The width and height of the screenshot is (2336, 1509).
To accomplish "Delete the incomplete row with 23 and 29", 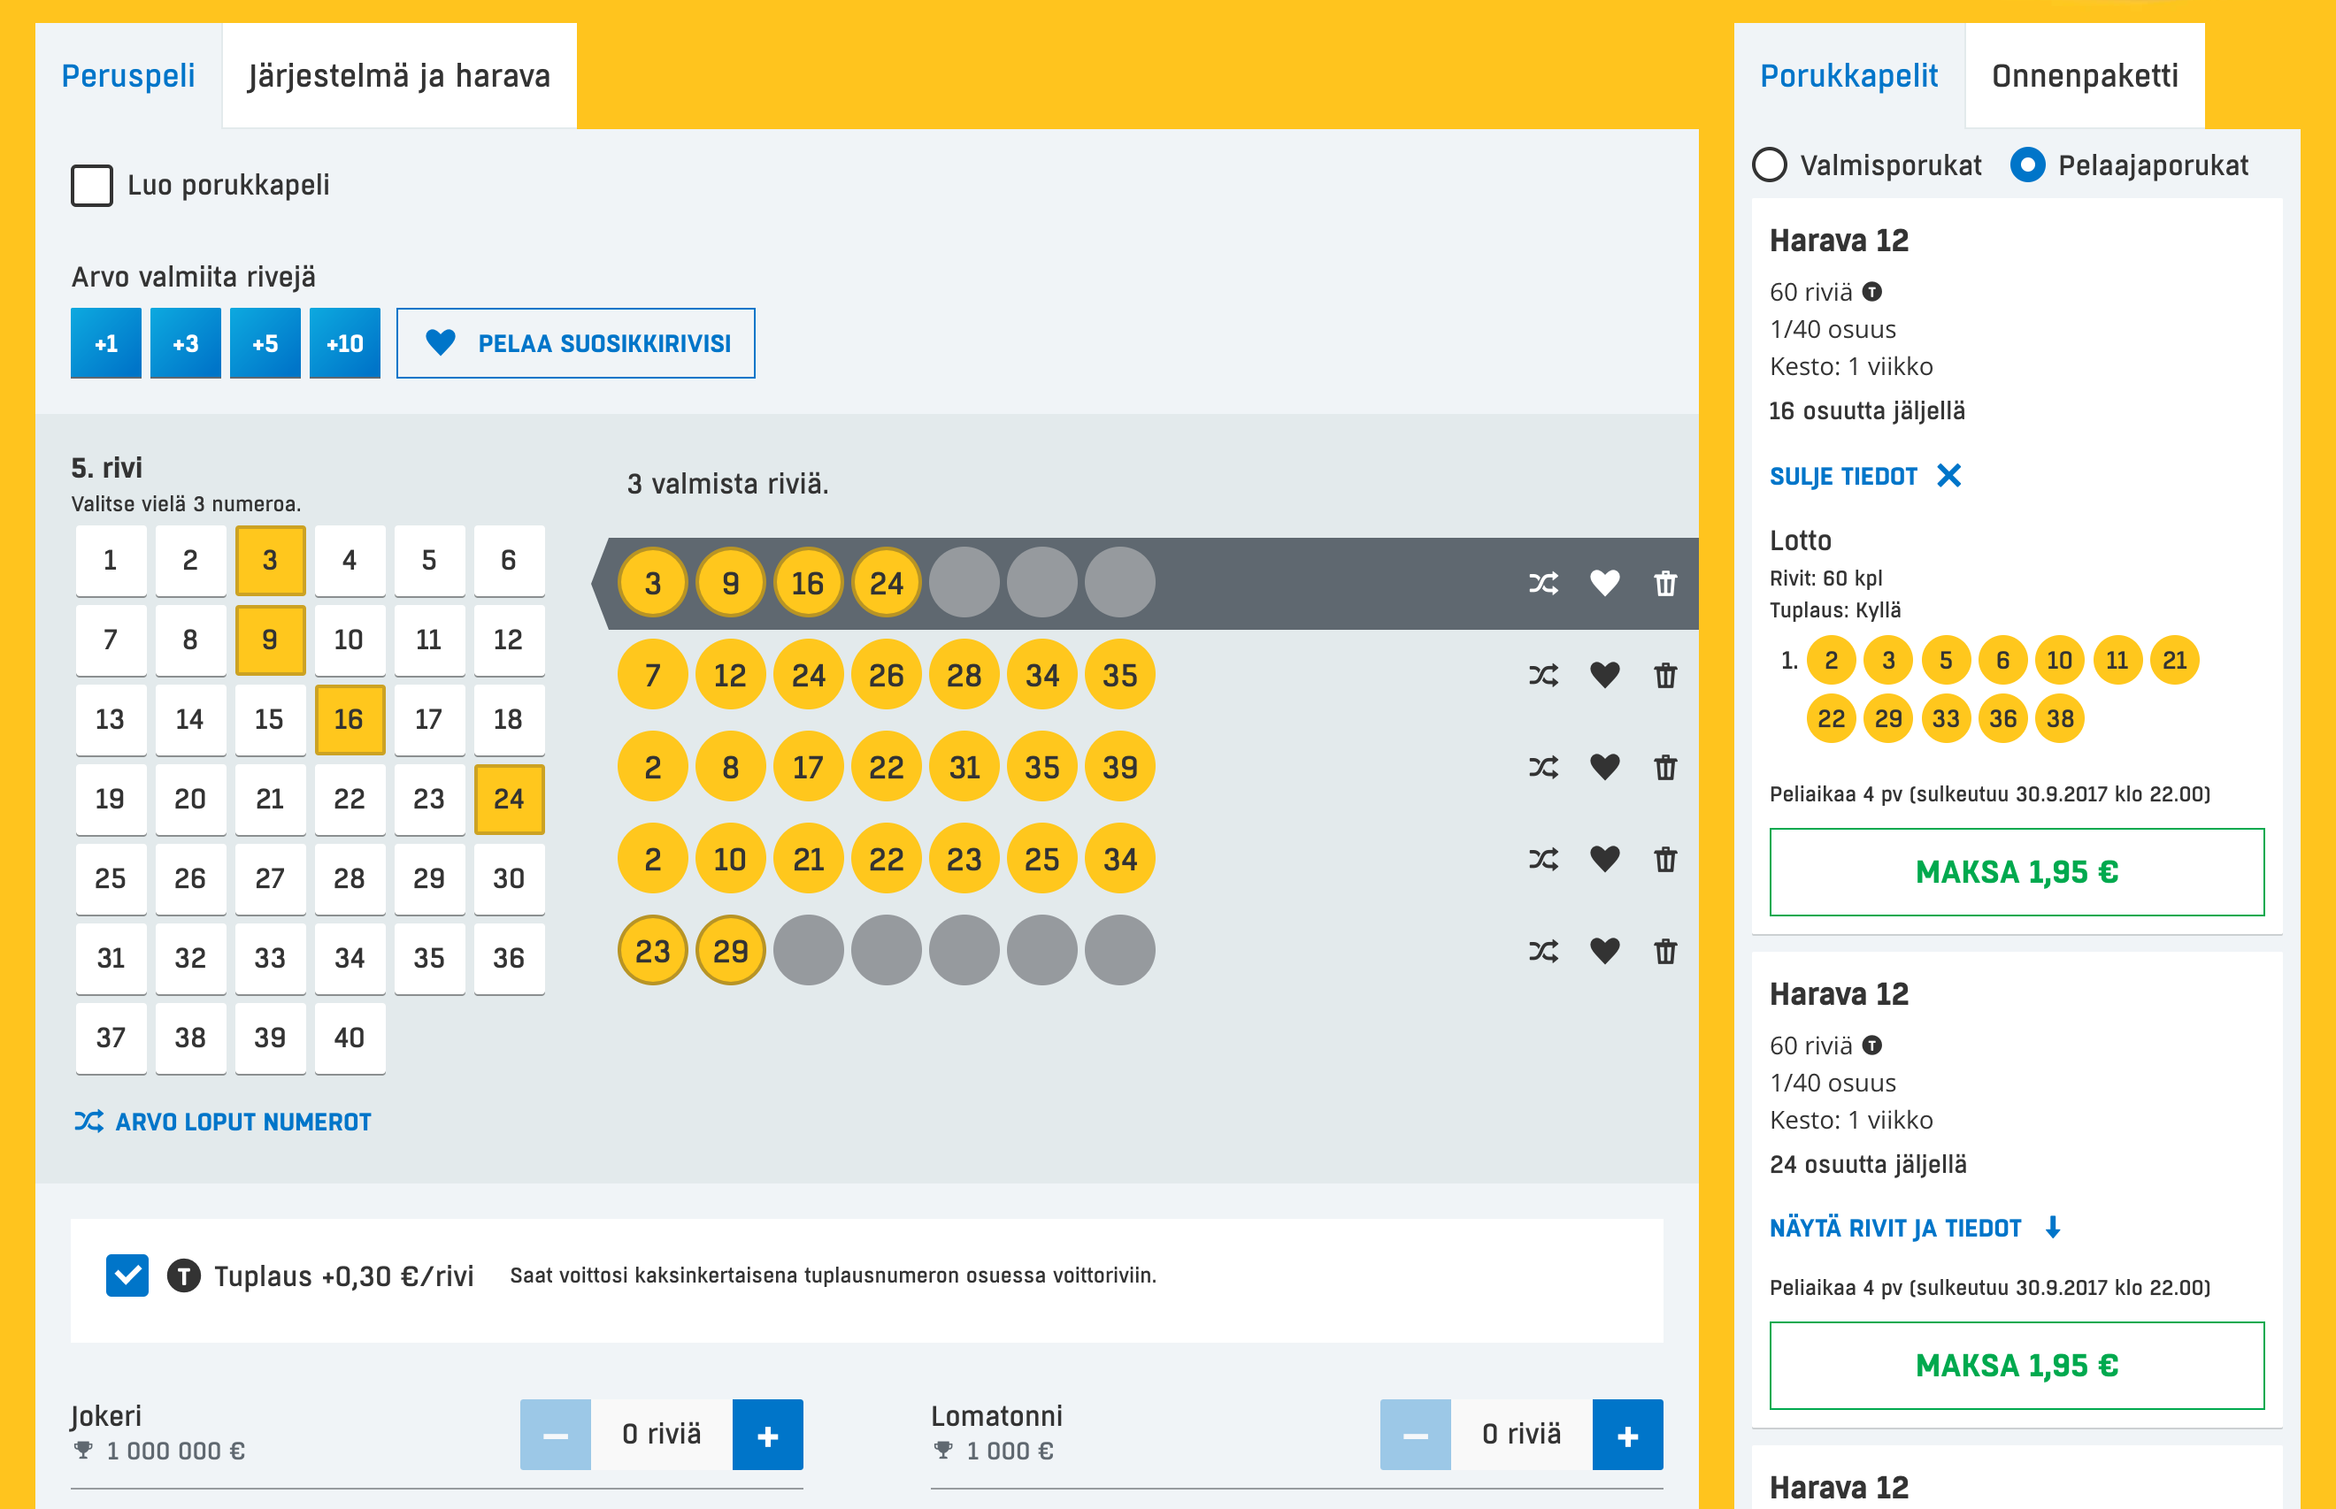I will (x=1664, y=952).
